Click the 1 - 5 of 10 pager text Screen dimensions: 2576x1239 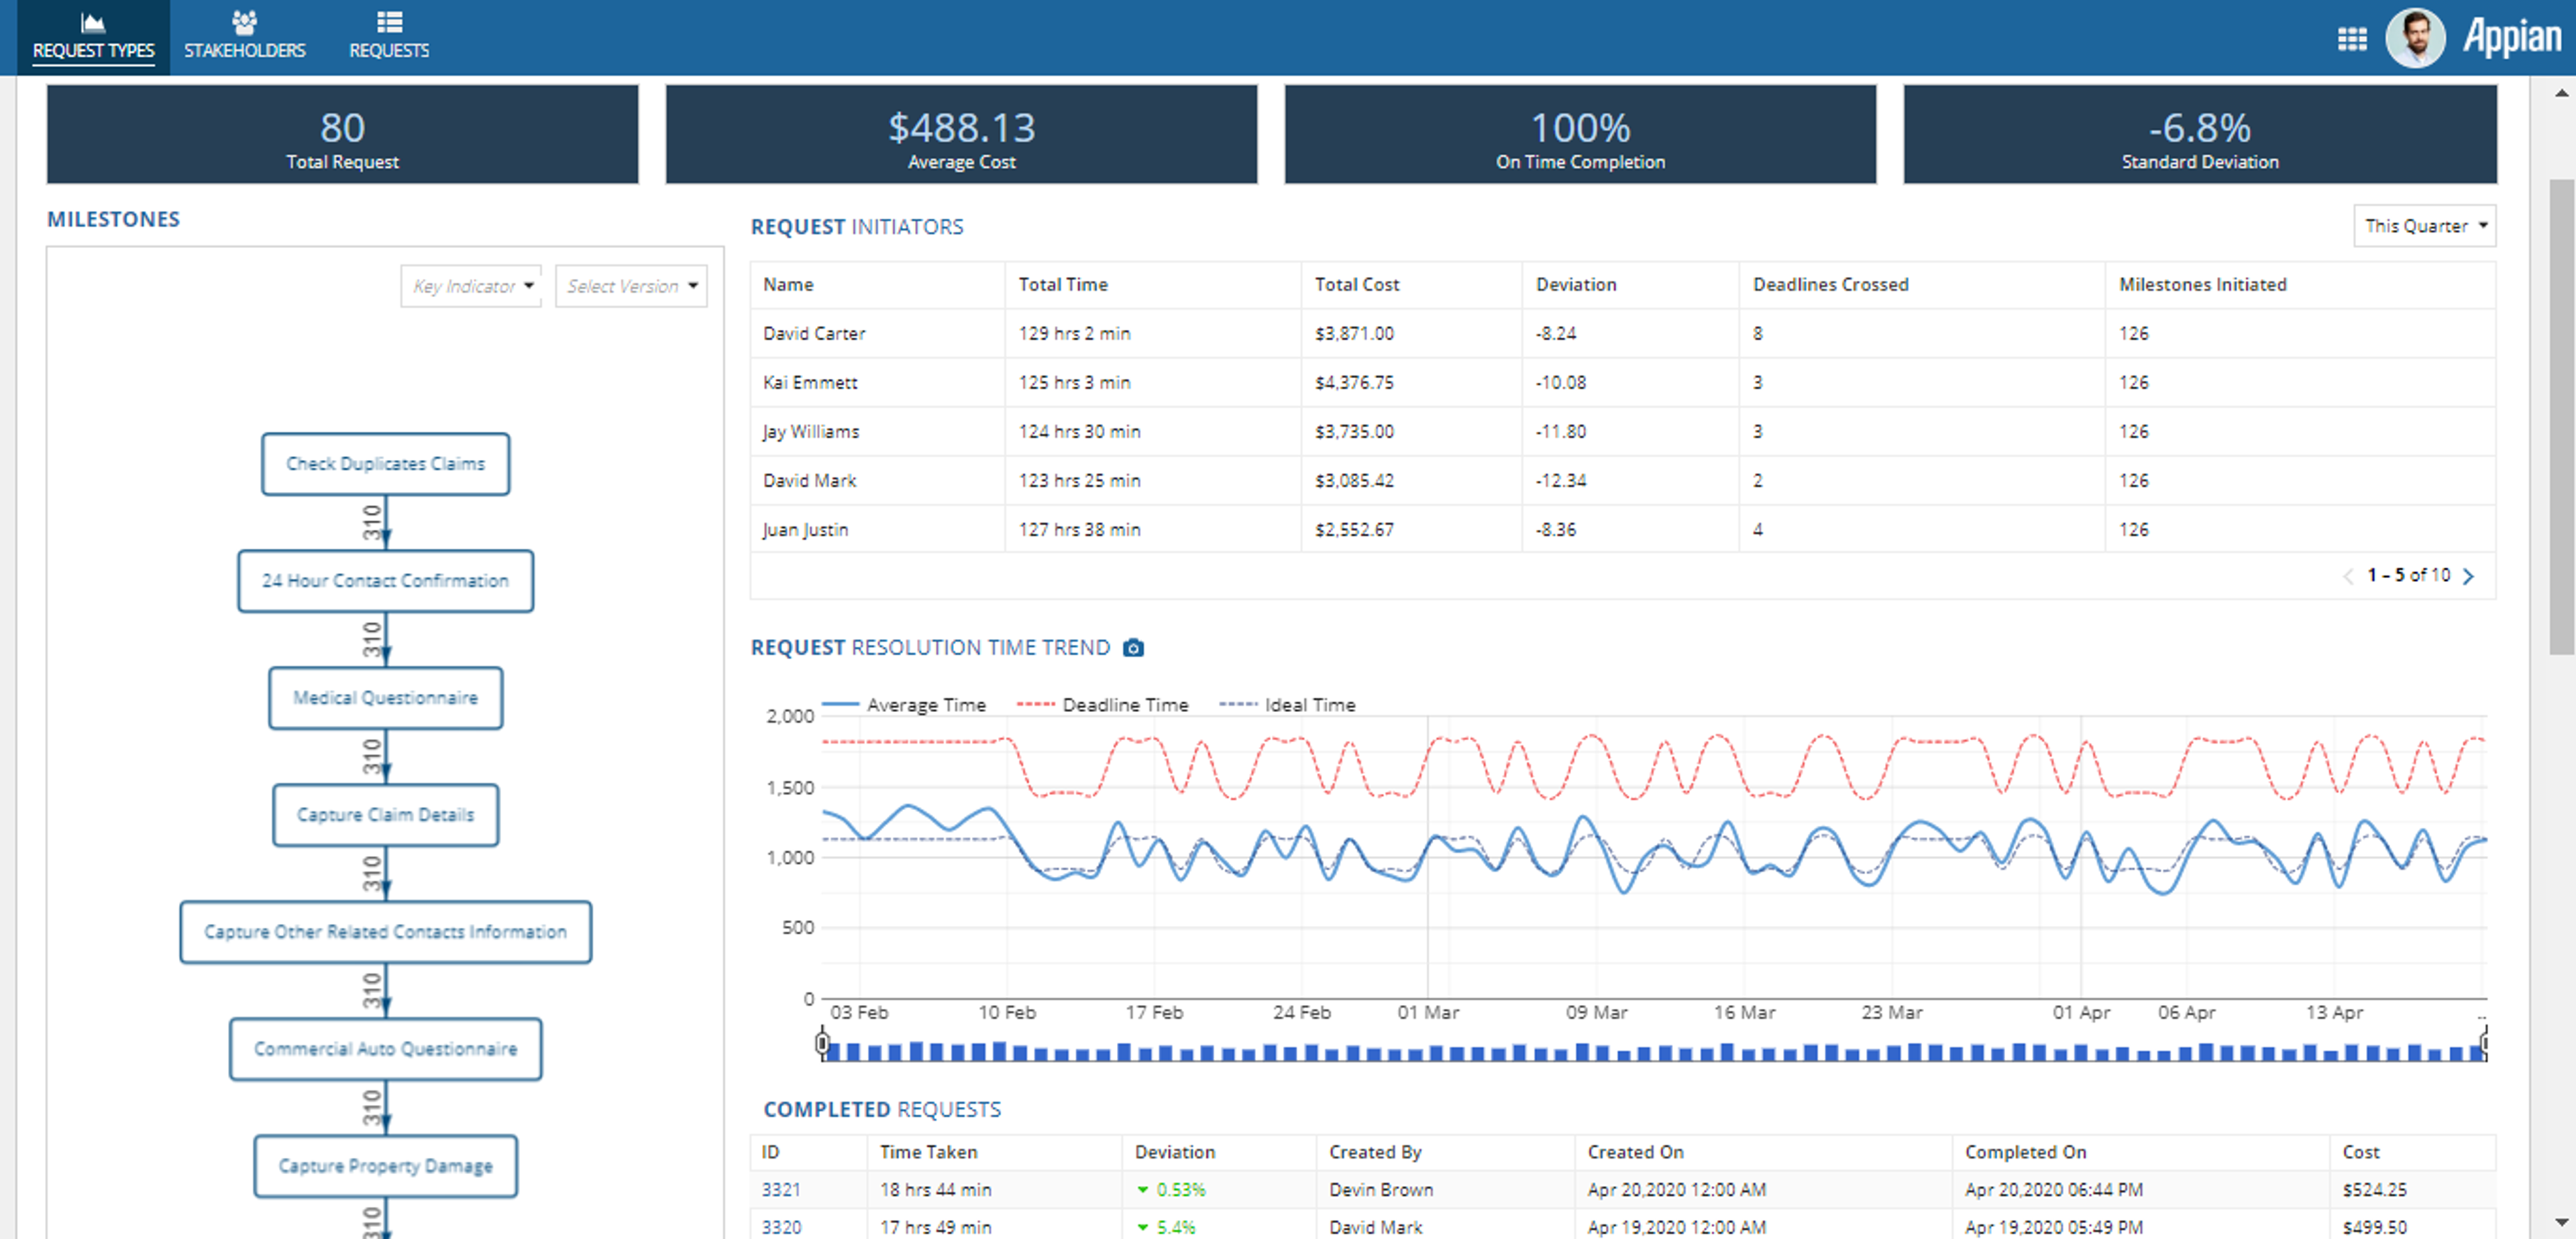coord(2408,575)
